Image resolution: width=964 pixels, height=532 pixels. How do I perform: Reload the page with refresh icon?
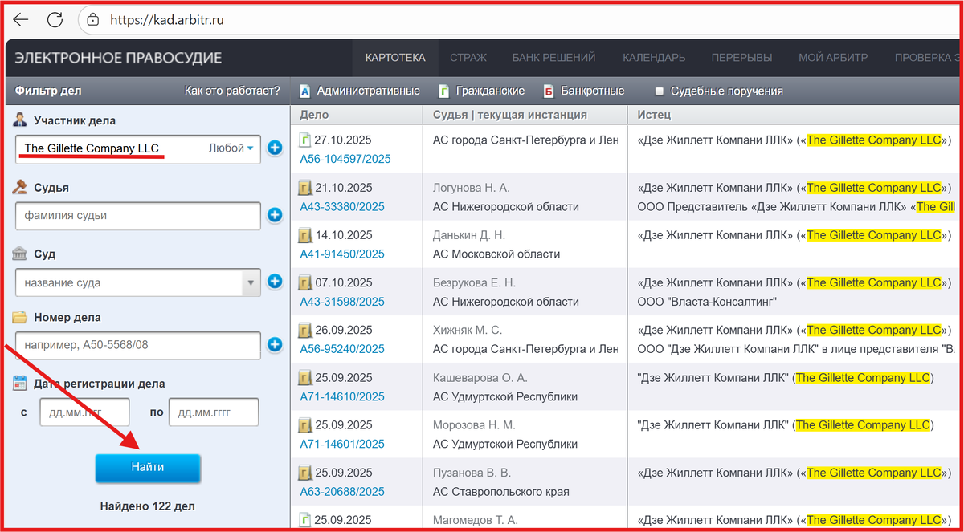pyautogui.click(x=55, y=19)
